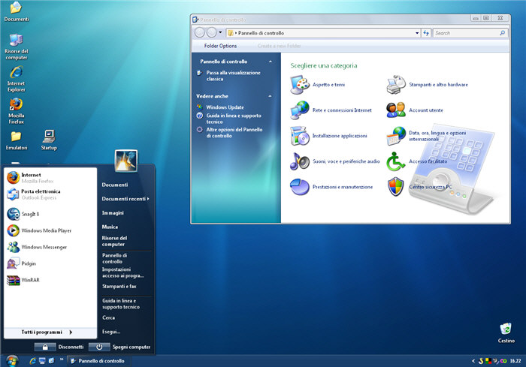Click the Start orb button
Screen dimensions: 526x367
click(12, 361)
